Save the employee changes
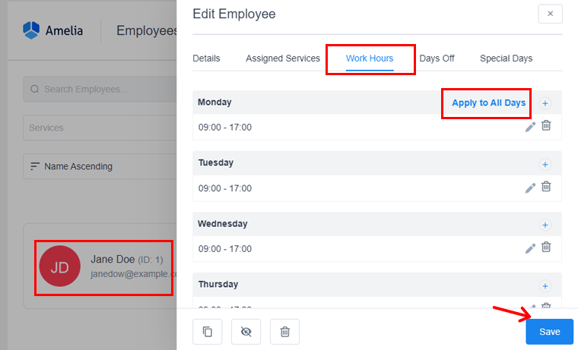578x350 pixels. pyautogui.click(x=549, y=332)
